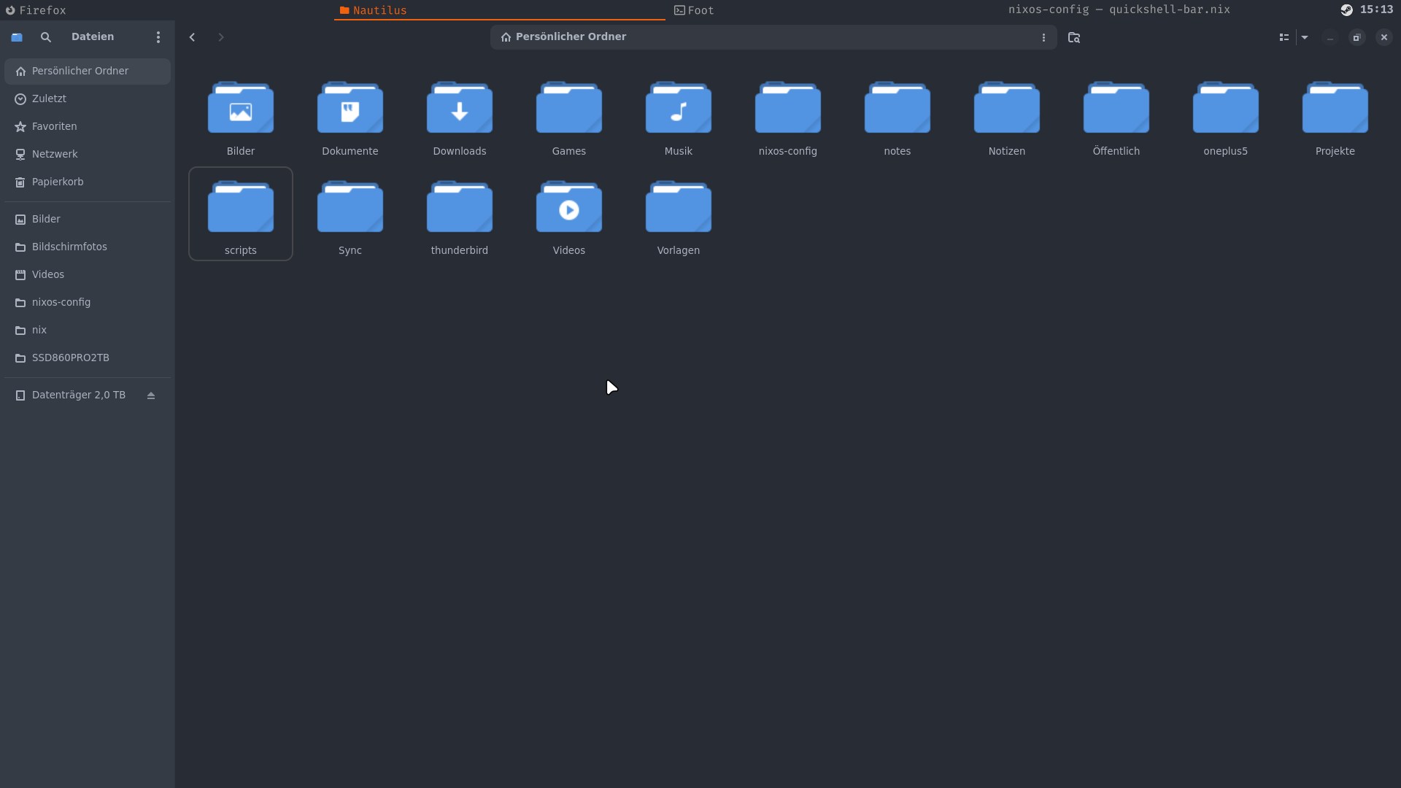Image resolution: width=1401 pixels, height=788 pixels.
Task: Open Papierkorb in sidebar
Action: click(88, 182)
